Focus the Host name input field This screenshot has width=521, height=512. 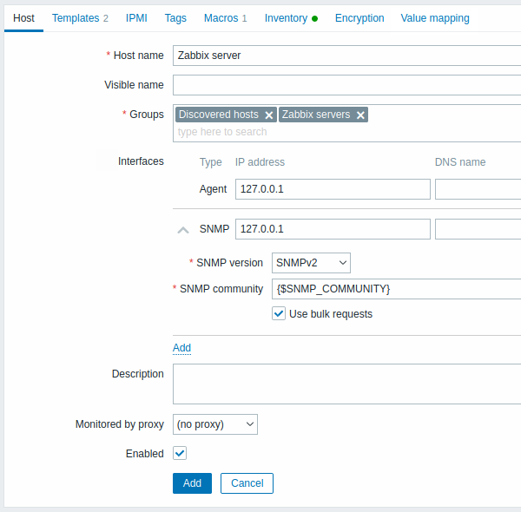click(346, 55)
